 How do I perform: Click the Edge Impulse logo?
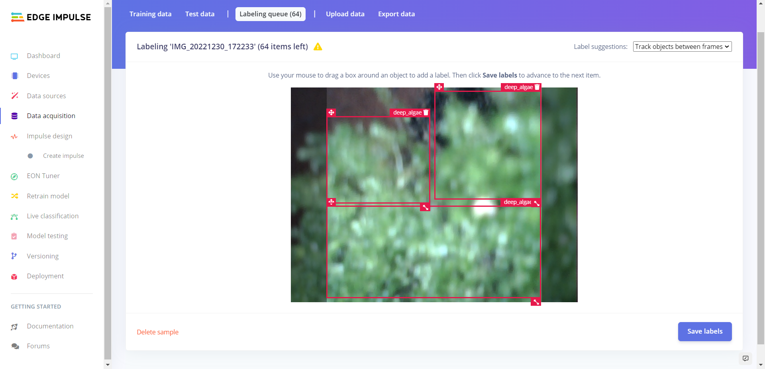tap(51, 17)
